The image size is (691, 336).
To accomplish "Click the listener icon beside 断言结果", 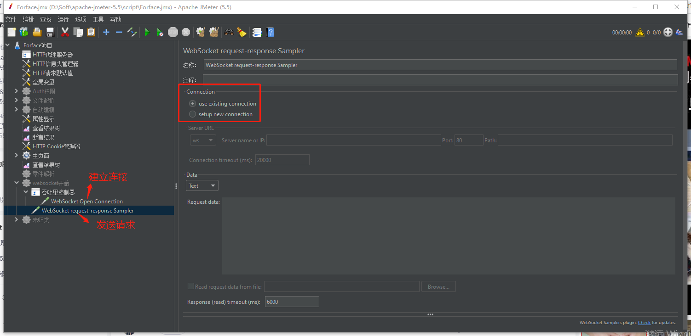I will (27, 137).
